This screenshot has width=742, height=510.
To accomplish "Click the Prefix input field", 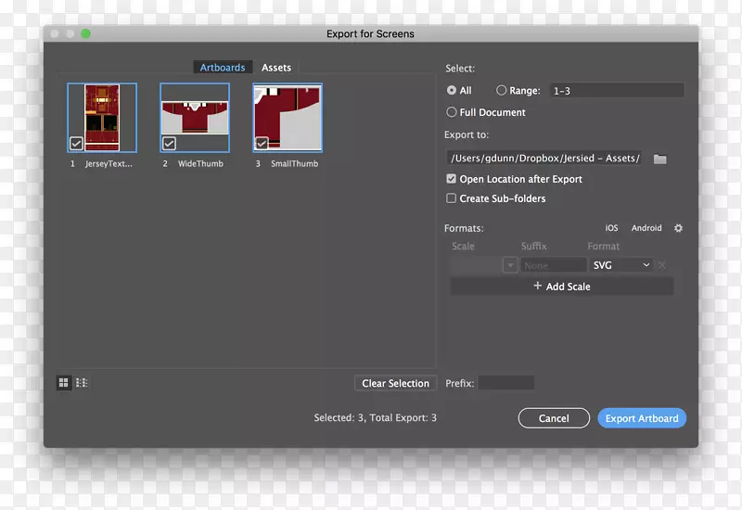I will 505,383.
